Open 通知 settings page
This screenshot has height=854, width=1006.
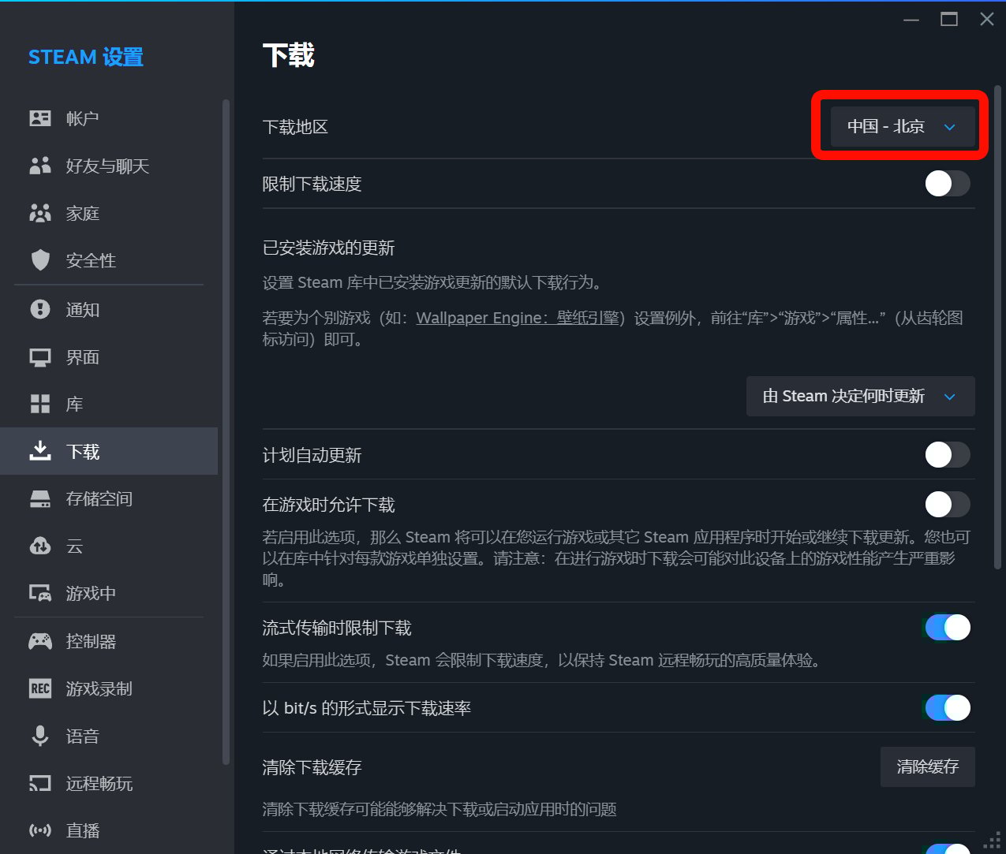point(109,309)
